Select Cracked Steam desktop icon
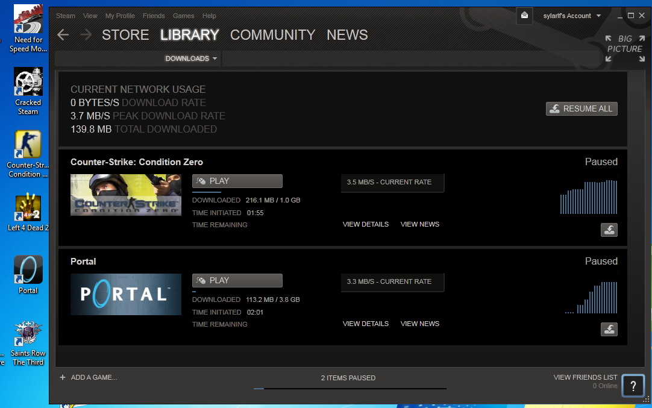The height and width of the screenshot is (408, 652). (x=28, y=91)
